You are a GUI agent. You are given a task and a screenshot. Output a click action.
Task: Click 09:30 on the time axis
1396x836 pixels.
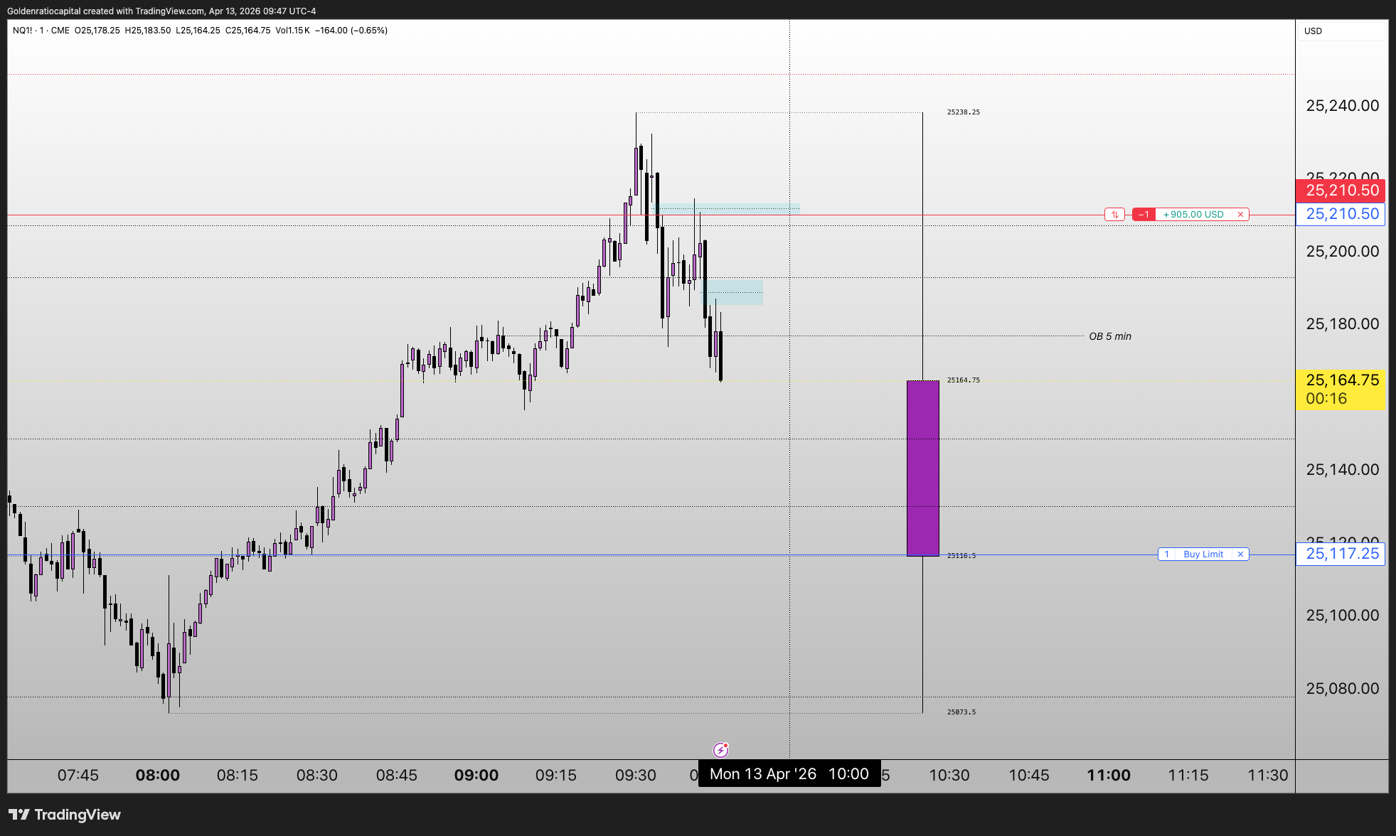pyautogui.click(x=635, y=776)
